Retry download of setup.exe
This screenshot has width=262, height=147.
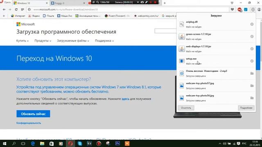(x=252, y=61)
